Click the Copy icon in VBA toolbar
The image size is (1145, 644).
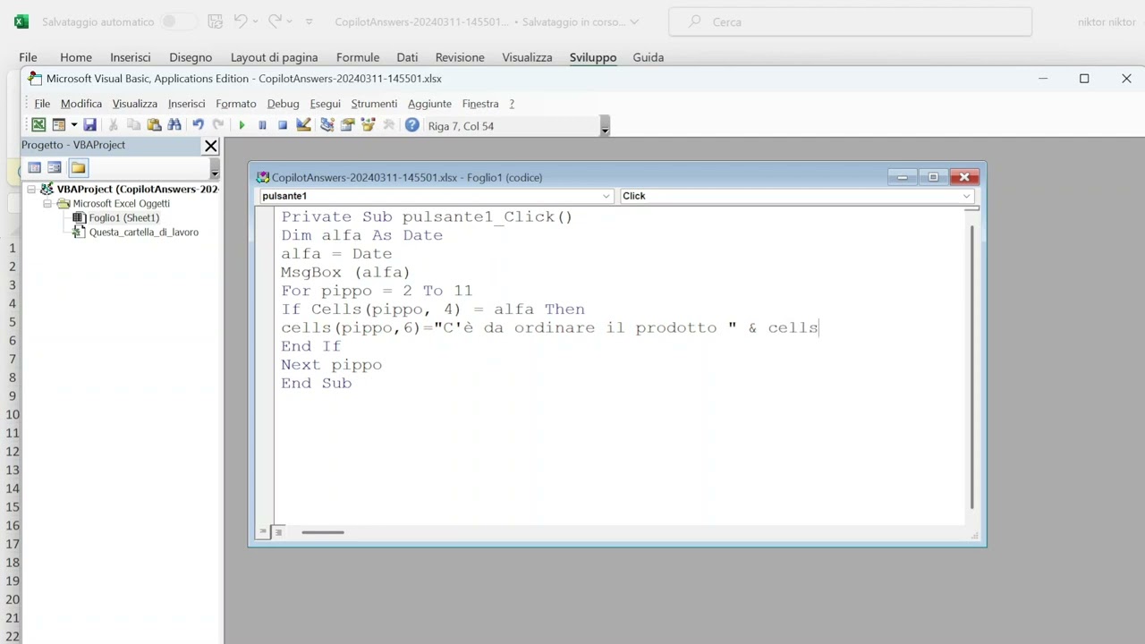coord(133,125)
